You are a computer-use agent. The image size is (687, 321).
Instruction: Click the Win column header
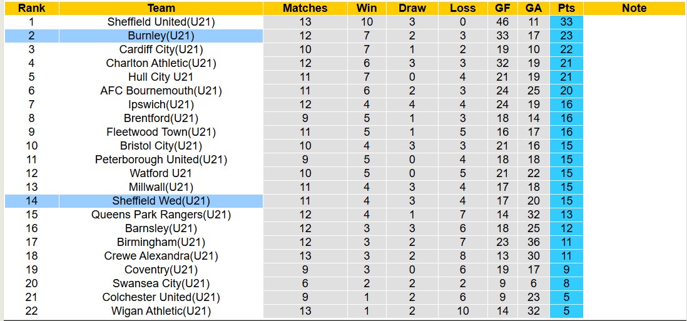[x=367, y=8]
